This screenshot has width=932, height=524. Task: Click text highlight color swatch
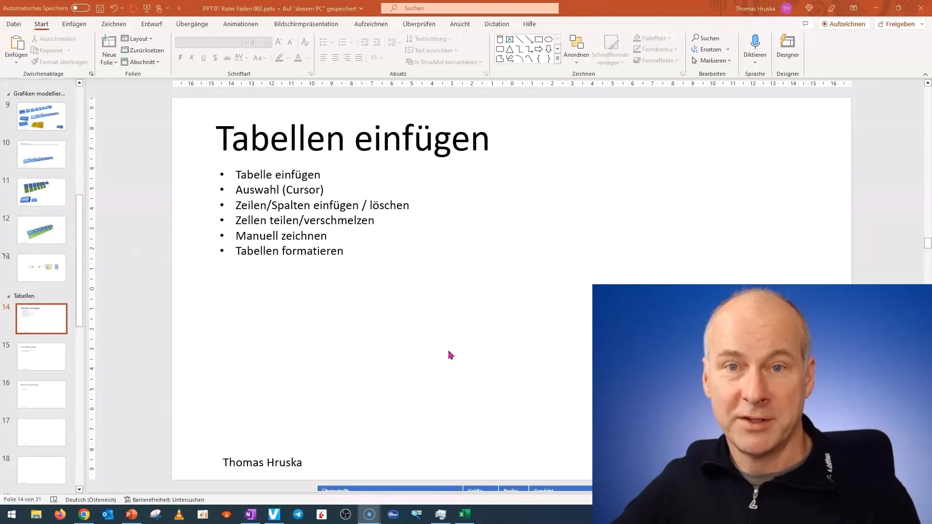[x=279, y=58]
